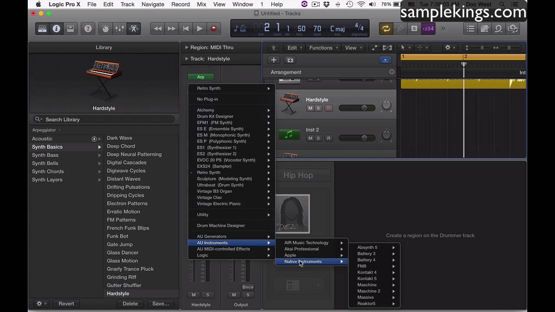Select Alchemy from instrument menu
The height and width of the screenshot is (312, 555).
pyautogui.click(x=231, y=110)
